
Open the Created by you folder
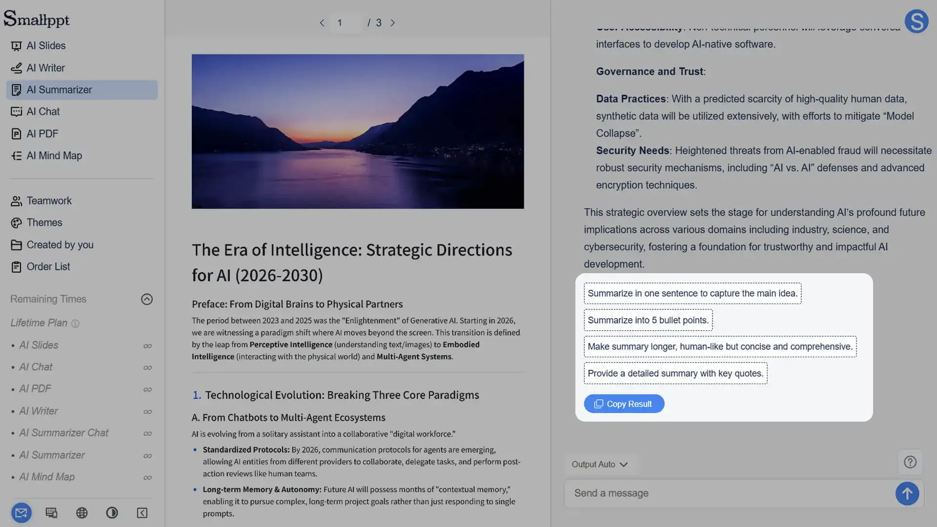(60, 244)
